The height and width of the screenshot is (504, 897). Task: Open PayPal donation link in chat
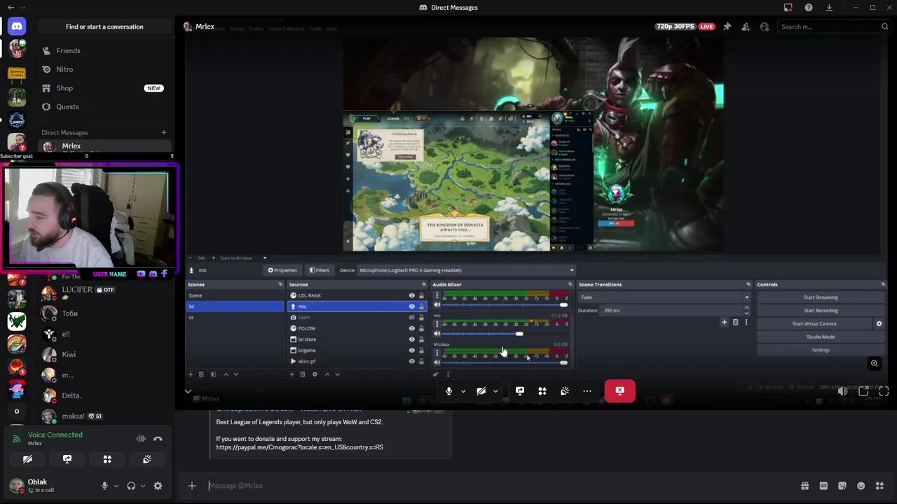299,447
